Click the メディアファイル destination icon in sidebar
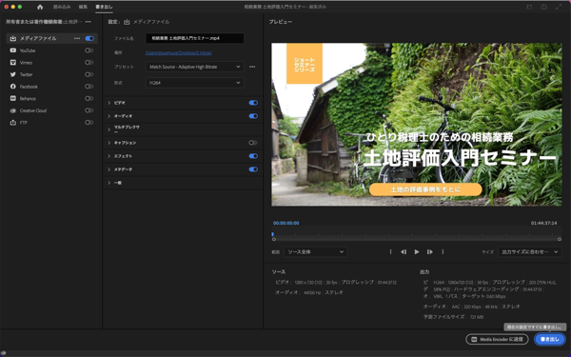This screenshot has height=357, width=571. pyautogui.click(x=13, y=38)
